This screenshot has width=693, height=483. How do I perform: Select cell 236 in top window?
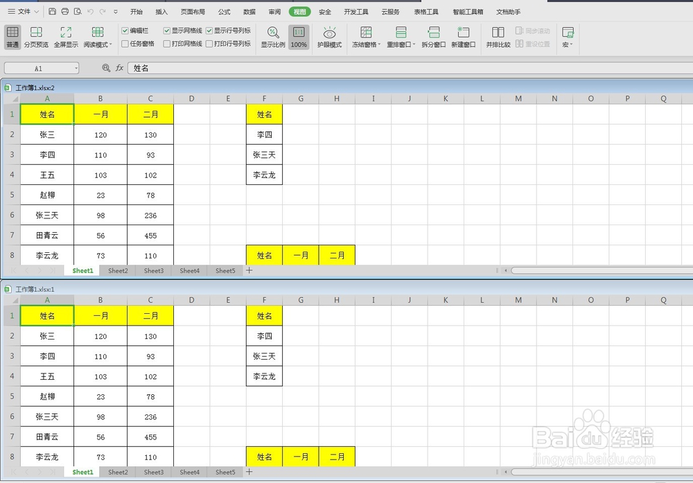[x=150, y=216]
